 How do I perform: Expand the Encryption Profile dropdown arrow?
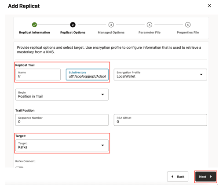click(x=201, y=75)
